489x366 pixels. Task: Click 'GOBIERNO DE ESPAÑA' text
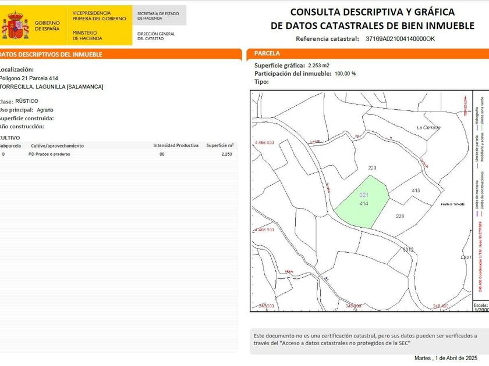tap(47, 26)
